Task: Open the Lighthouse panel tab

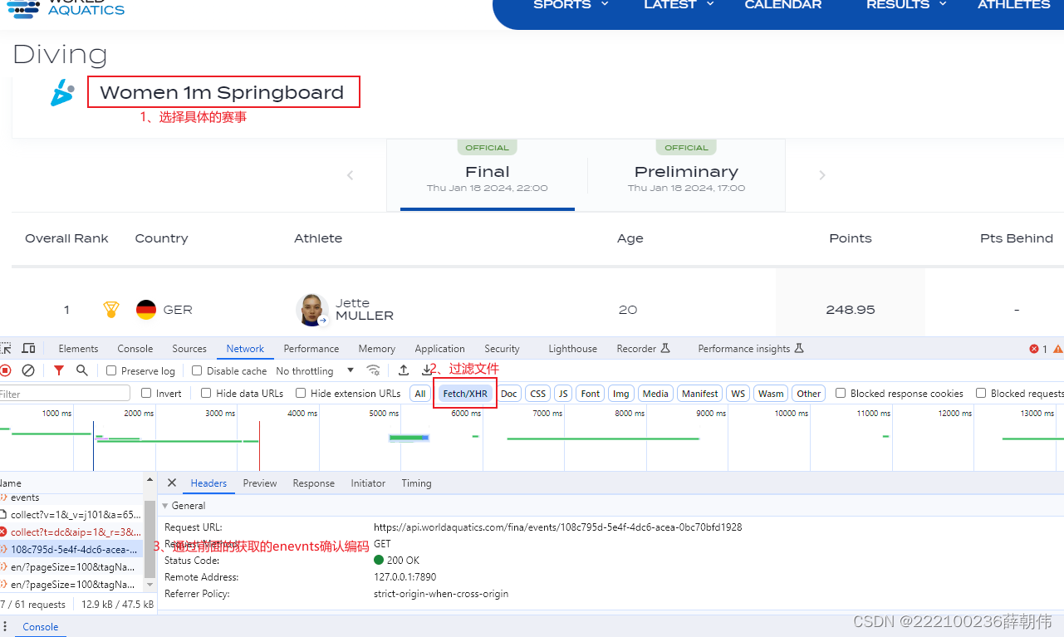Action: click(x=572, y=349)
